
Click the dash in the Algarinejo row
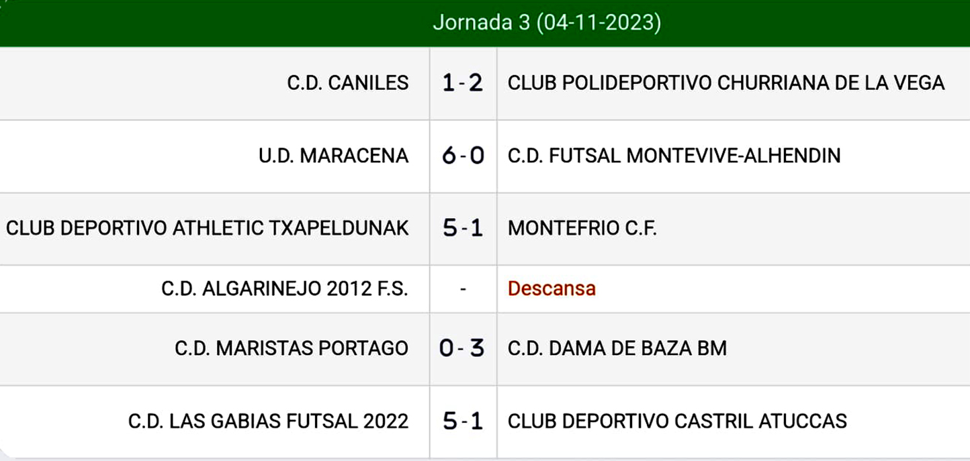463,289
